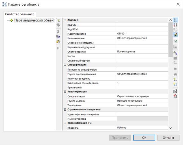Viewport: 183px width, 145px height.
Task: Click the add-to-tree icon beside the object tree
Action: [58, 20]
